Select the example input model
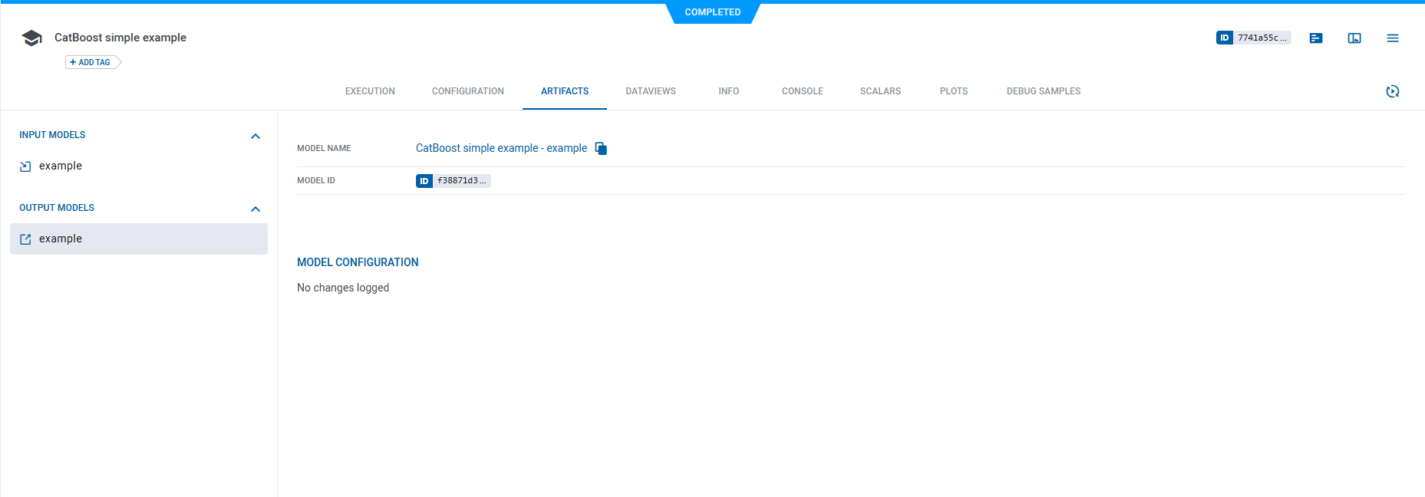This screenshot has height=497, width=1425. point(61,166)
